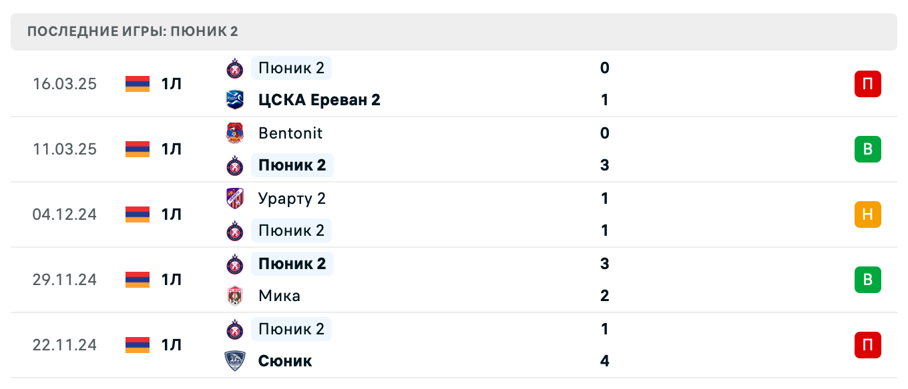Open the Сюник team page
The width and height of the screenshot is (908, 389).
285,361
